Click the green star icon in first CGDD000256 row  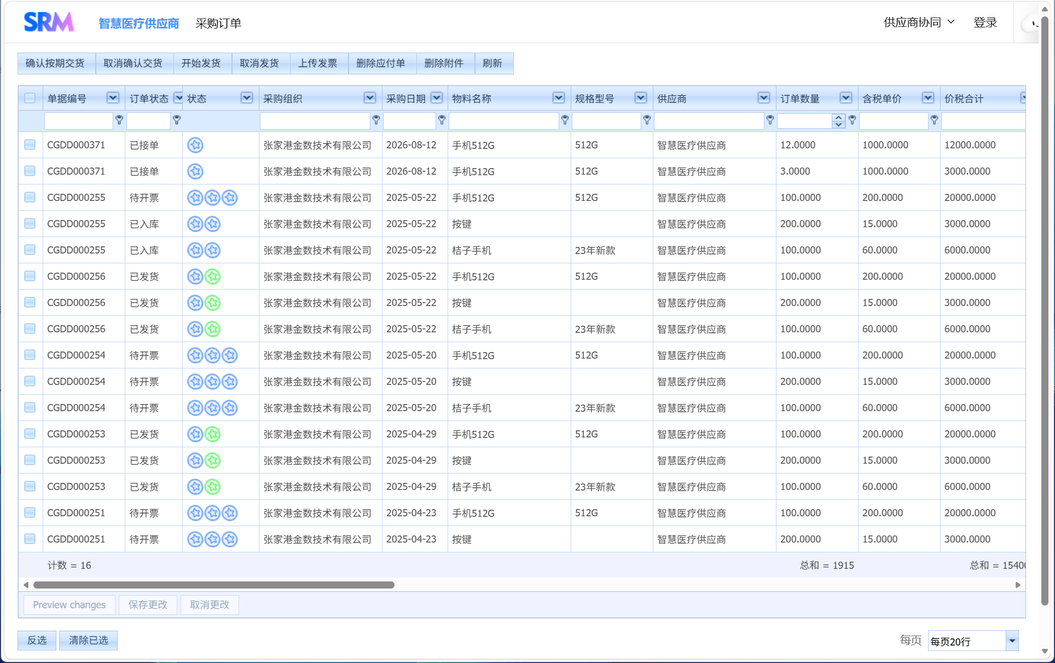pyautogui.click(x=213, y=276)
